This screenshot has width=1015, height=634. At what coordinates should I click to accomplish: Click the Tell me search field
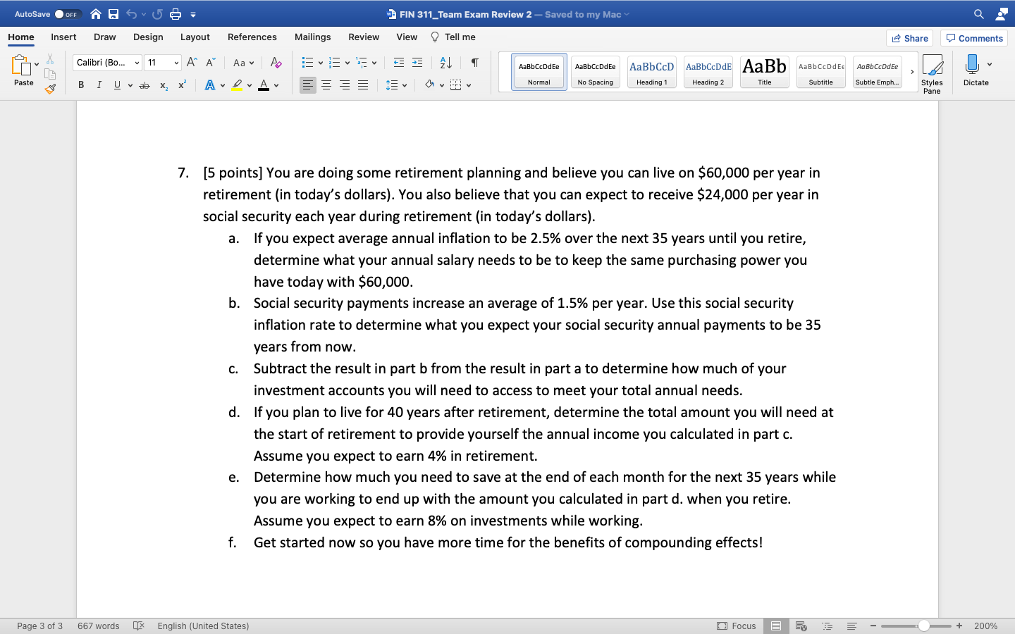click(x=453, y=37)
